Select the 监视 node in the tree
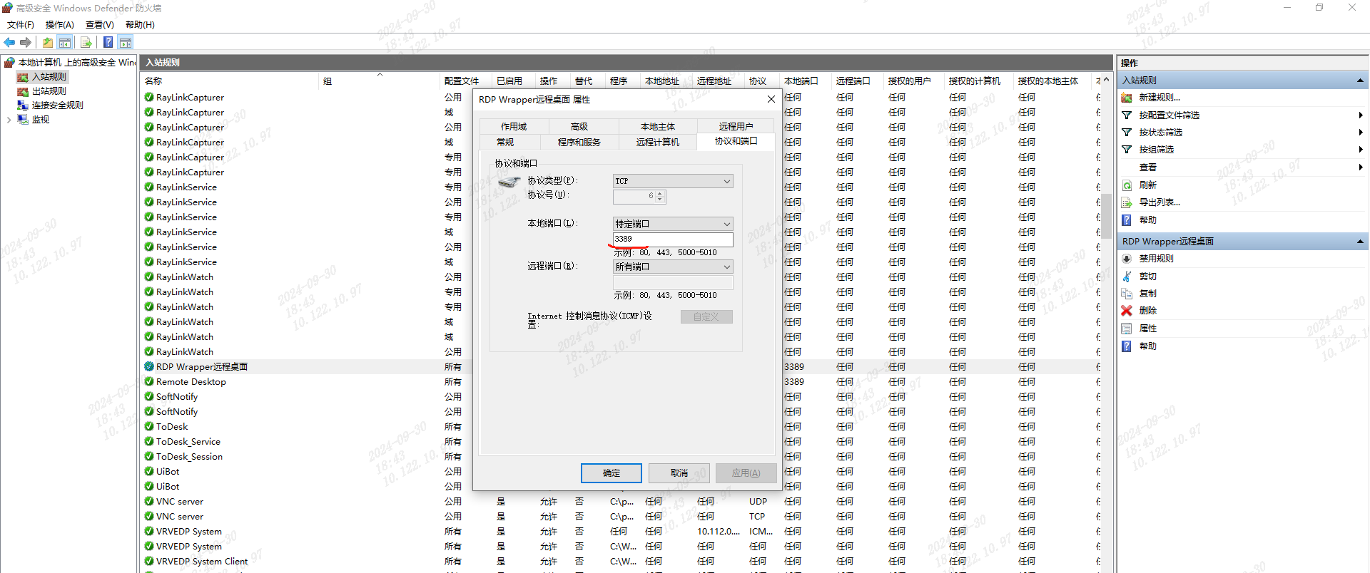 [x=41, y=120]
